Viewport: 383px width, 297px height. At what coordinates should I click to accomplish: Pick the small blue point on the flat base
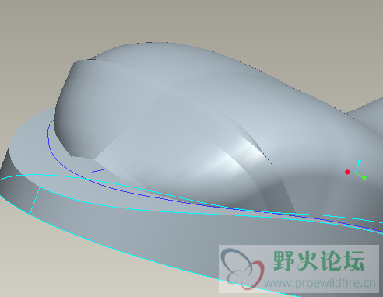[x=51, y=183]
